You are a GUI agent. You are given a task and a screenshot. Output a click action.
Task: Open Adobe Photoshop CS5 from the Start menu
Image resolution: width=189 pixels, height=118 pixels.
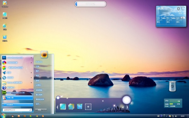pos(17,58)
